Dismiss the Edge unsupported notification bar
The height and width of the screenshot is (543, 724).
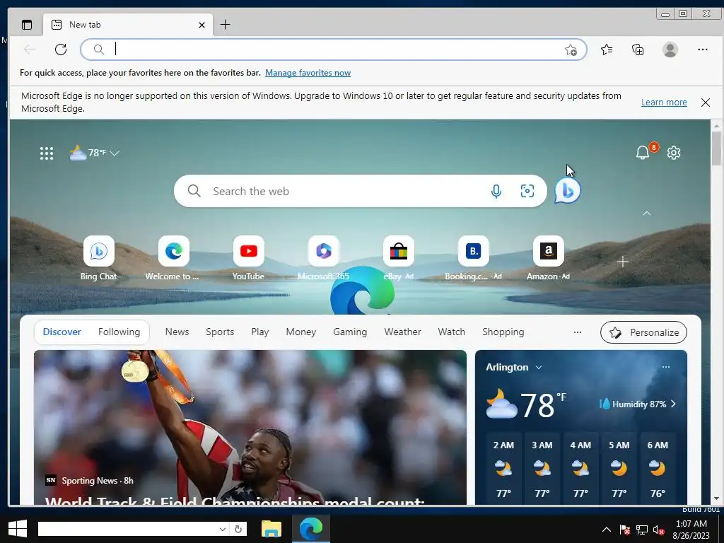706,103
